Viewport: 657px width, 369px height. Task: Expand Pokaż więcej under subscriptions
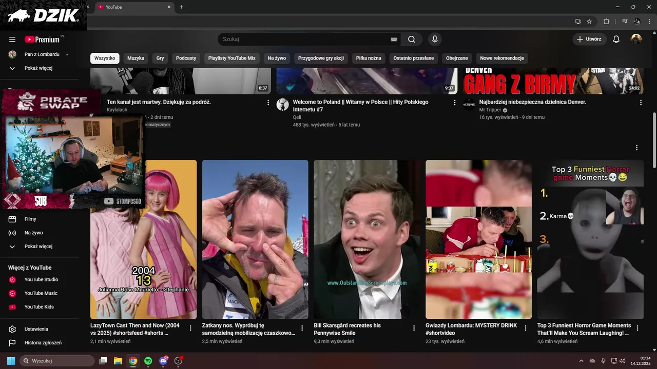pos(40,68)
